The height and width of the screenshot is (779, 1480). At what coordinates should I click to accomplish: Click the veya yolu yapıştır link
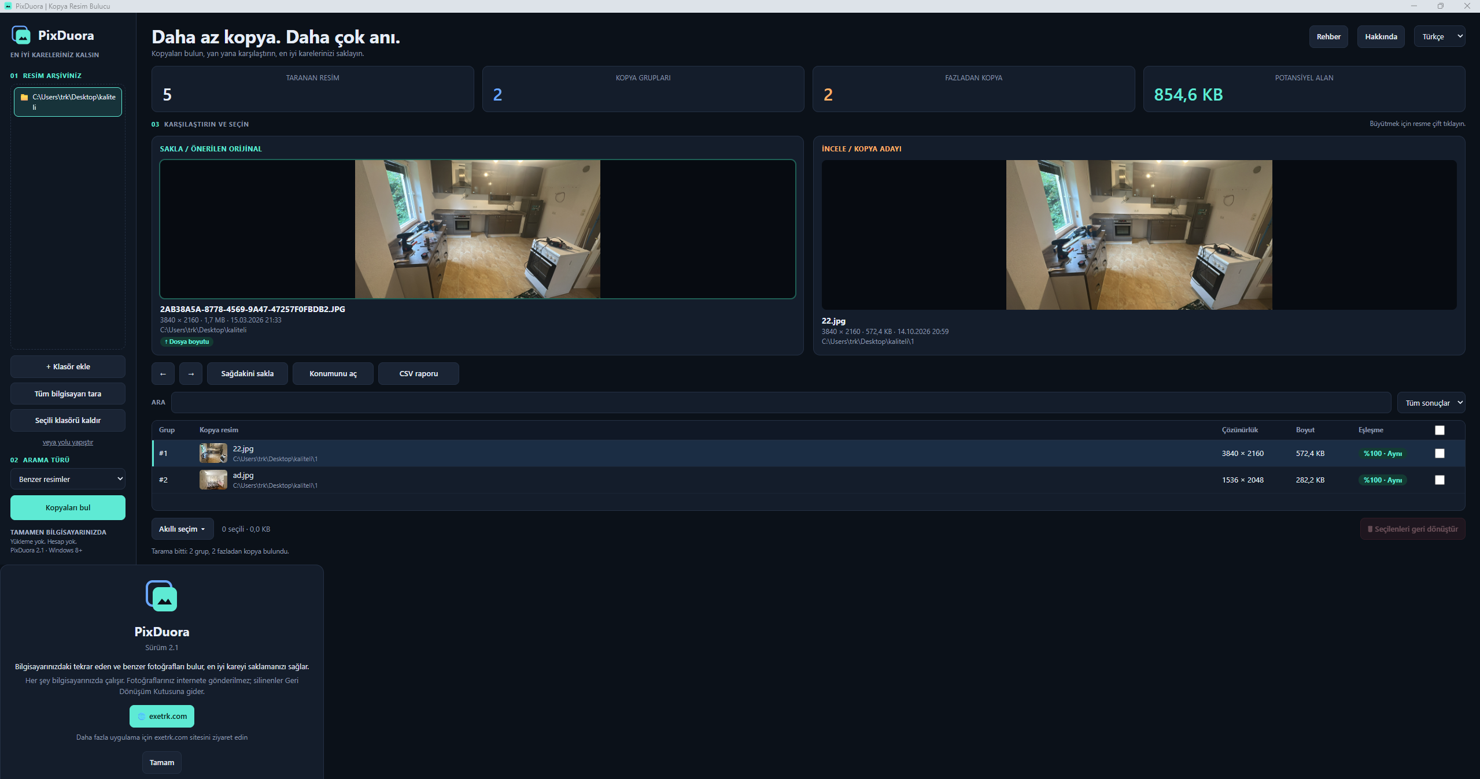pos(68,442)
